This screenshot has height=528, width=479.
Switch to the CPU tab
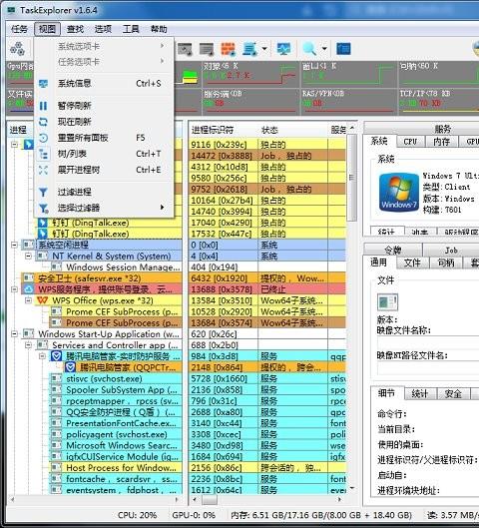pyautogui.click(x=410, y=142)
